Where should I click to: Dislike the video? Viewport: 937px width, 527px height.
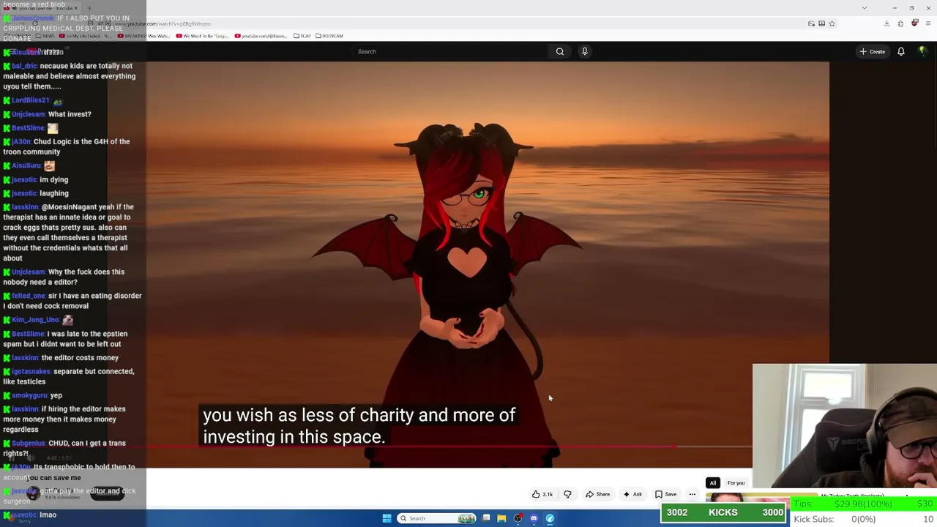(567, 494)
